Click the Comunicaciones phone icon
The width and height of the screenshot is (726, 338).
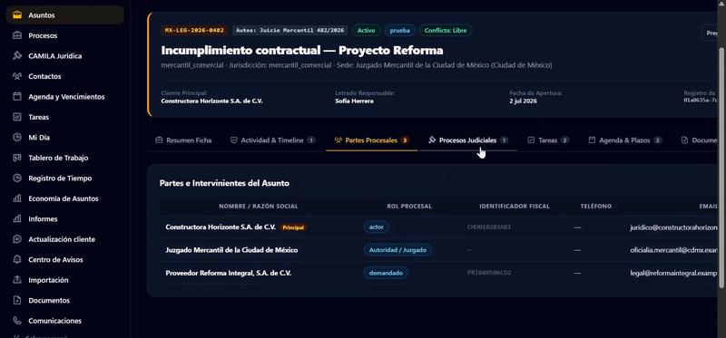pos(17,321)
